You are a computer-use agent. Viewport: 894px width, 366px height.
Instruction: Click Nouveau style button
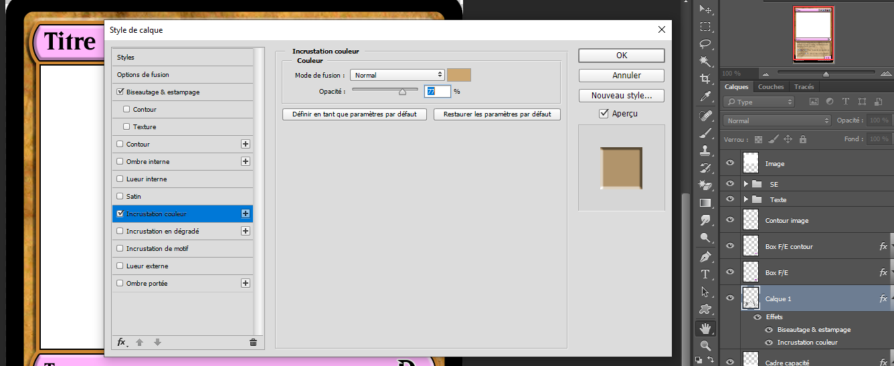click(622, 96)
